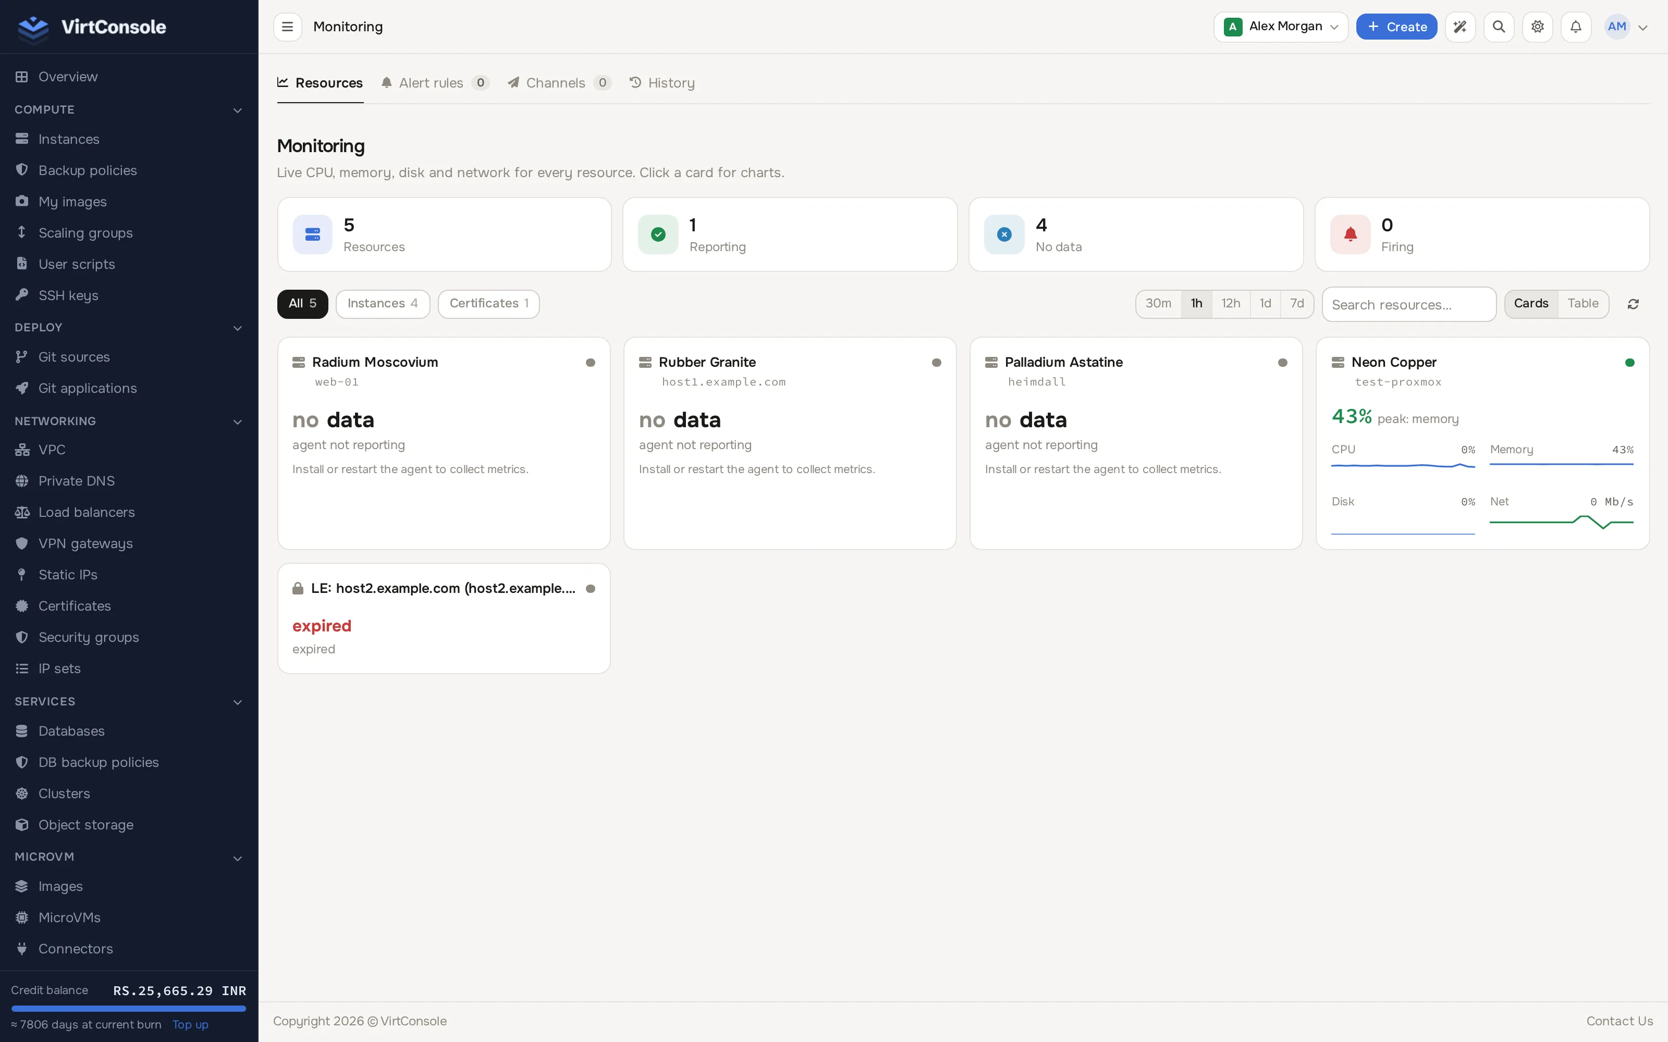
Task: Click the Backup policies shield icon
Action: coord(22,170)
